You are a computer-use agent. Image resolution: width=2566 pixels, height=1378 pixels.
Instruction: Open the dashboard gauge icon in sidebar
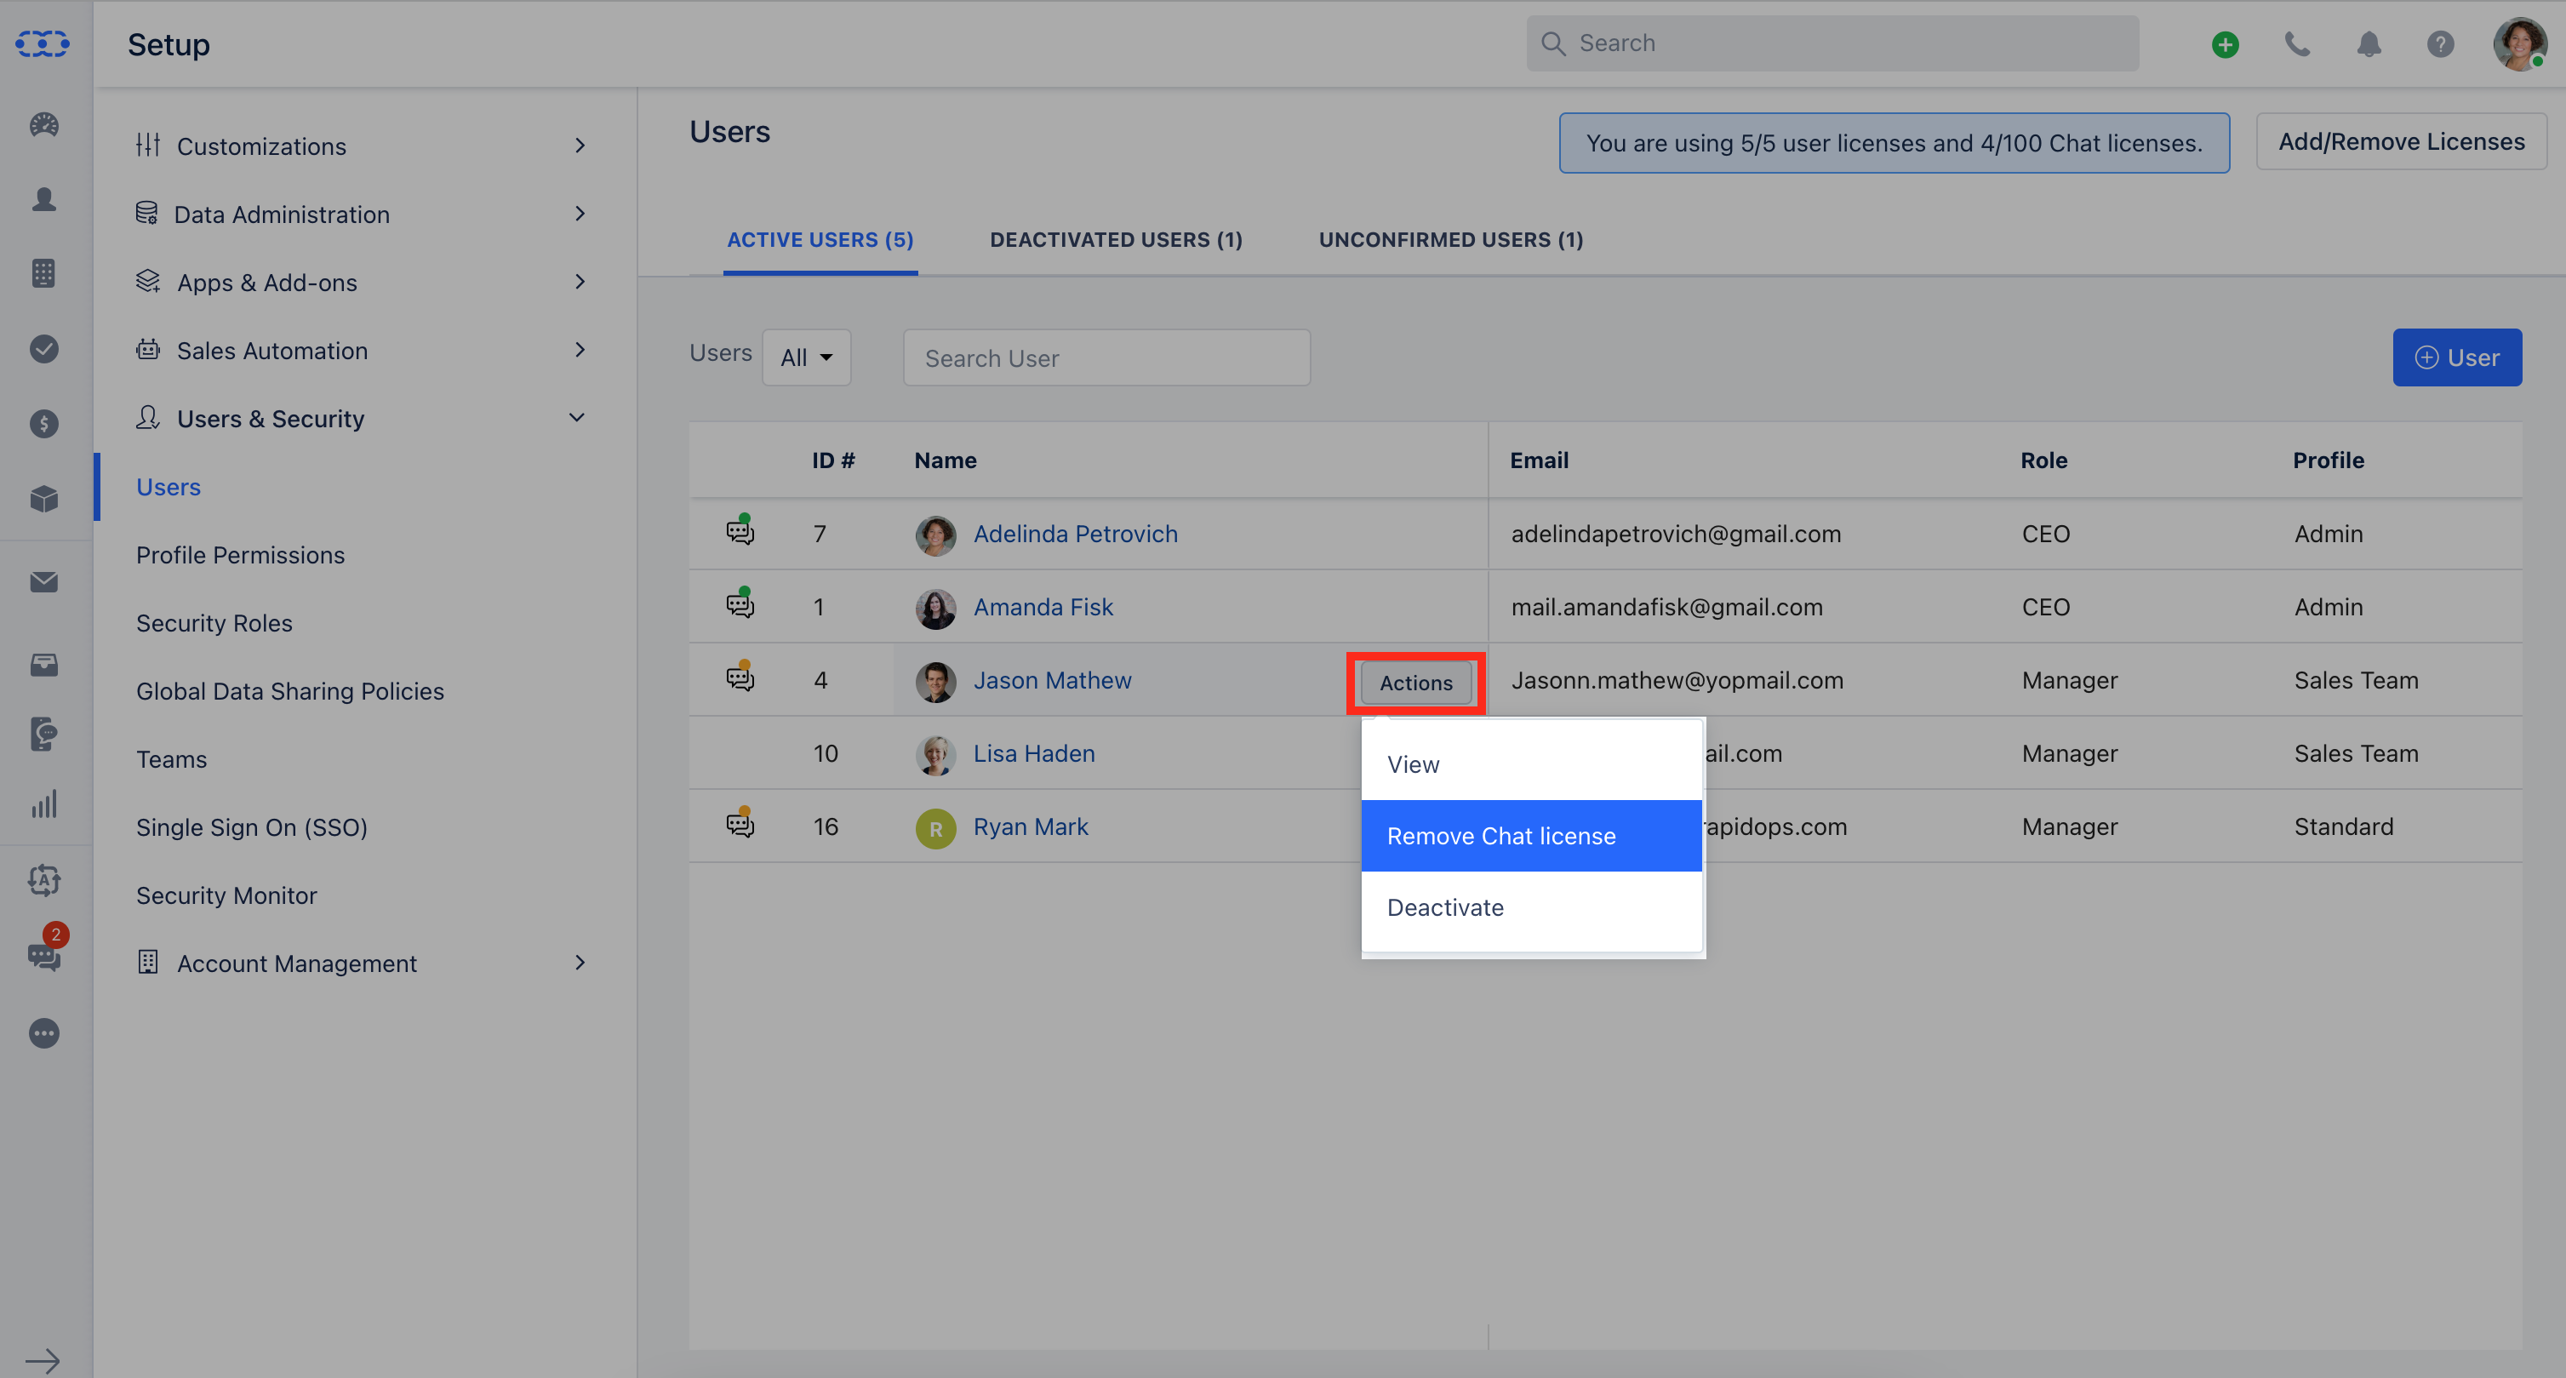43,124
